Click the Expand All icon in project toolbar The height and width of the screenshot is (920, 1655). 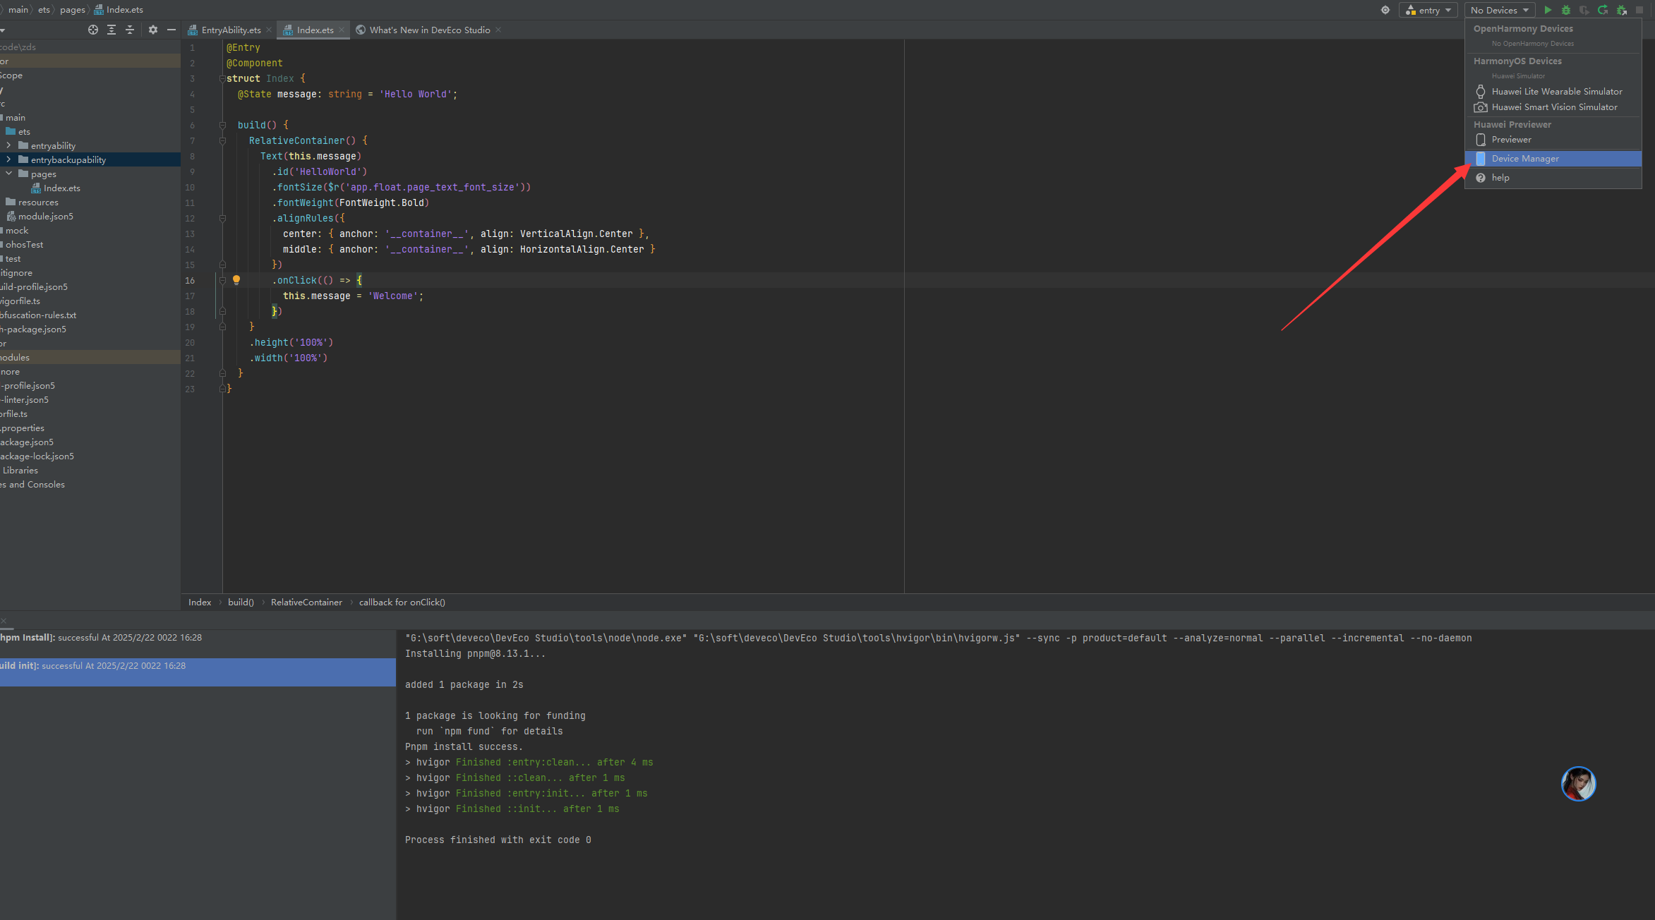[112, 30]
